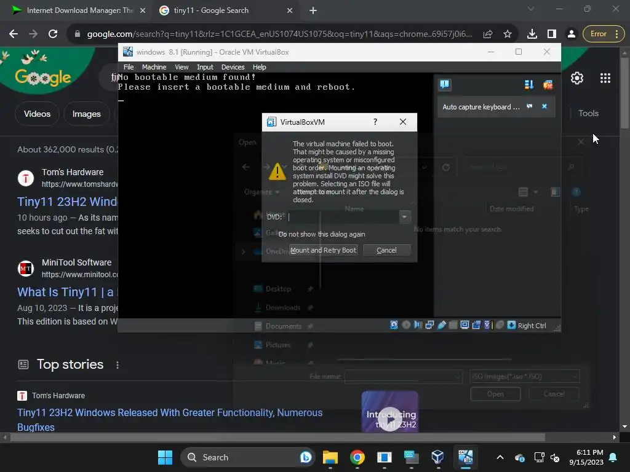Viewport: 630px width, 472px height.
Task: Click lock icon in Chrome address bar
Action: (77, 34)
